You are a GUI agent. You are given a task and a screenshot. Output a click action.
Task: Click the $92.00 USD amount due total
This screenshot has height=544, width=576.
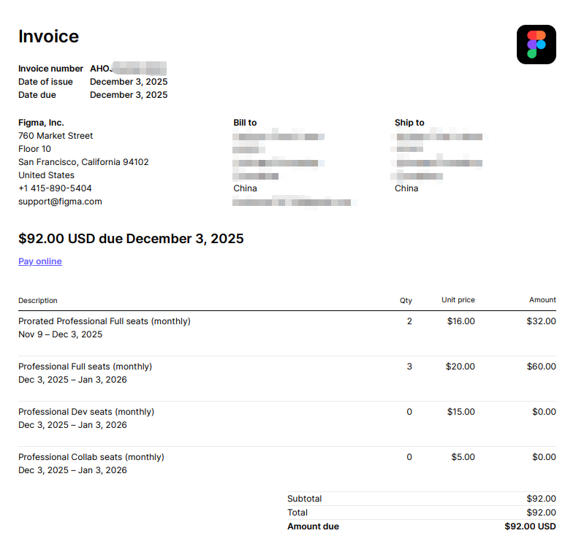pyautogui.click(x=530, y=526)
